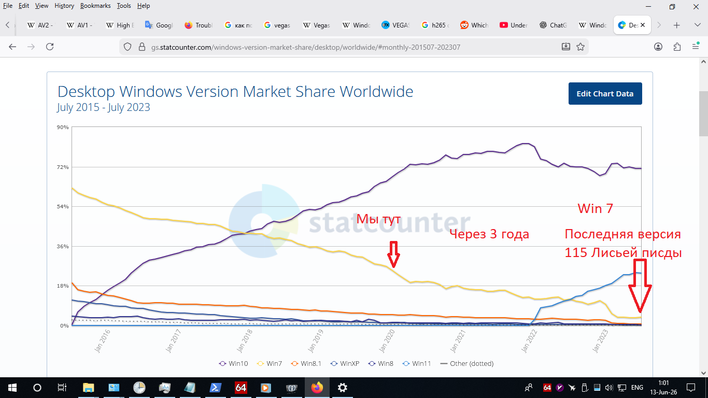708x398 pixels.
Task: Open the extensions puzzle-piece icon
Action: (x=677, y=47)
